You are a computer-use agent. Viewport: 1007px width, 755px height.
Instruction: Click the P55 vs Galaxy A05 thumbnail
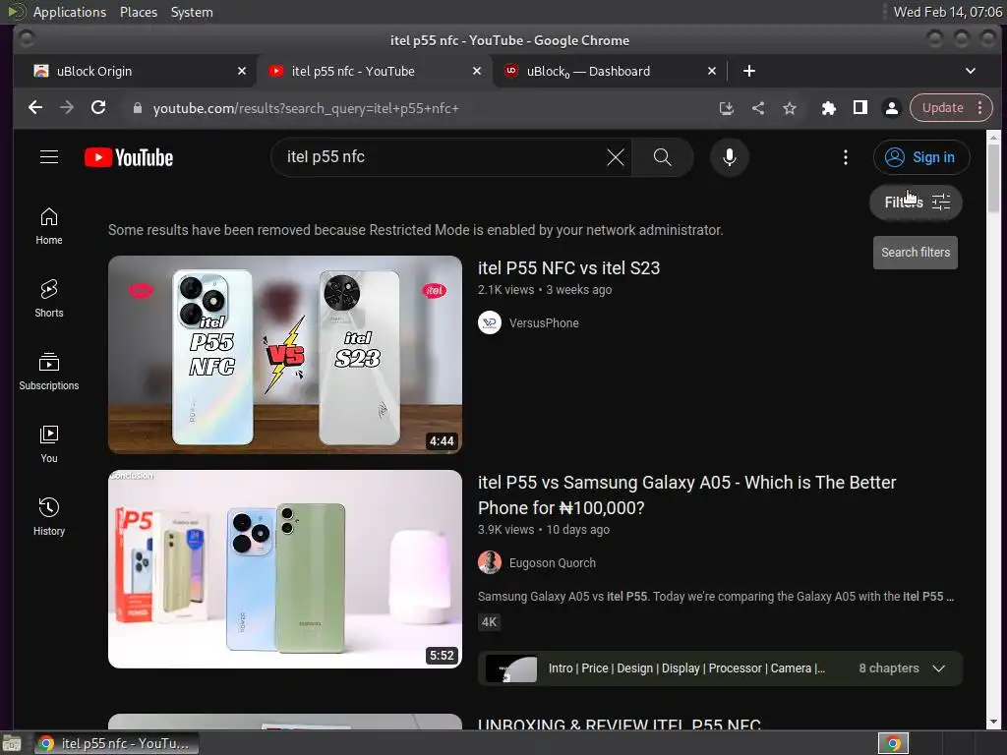[x=285, y=569]
